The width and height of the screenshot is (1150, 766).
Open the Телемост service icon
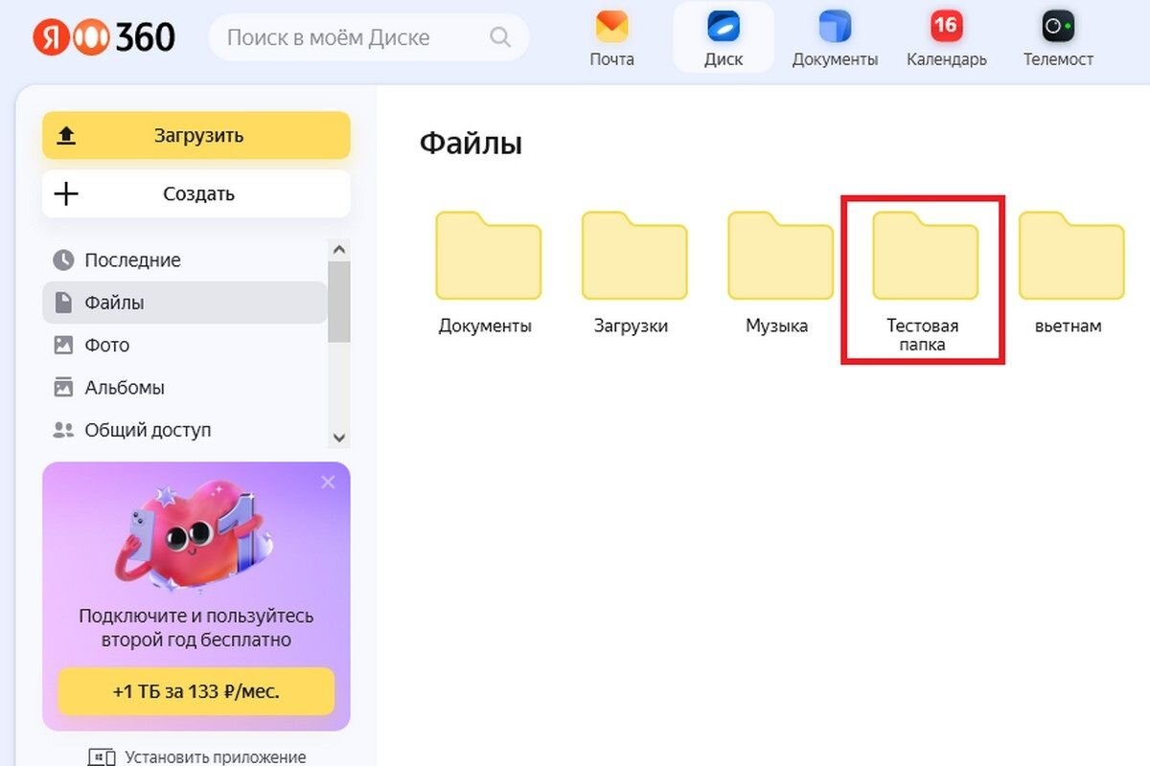click(x=1058, y=38)
